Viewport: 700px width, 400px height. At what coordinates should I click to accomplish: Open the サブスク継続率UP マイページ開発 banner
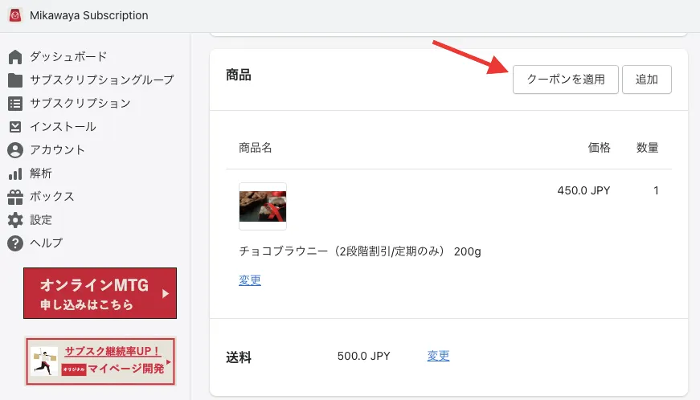100,361
